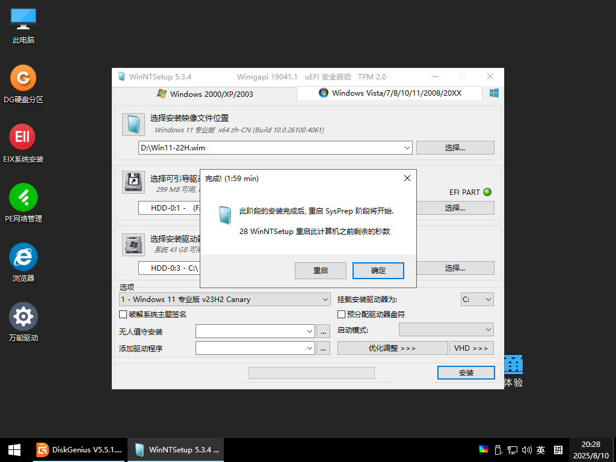
Task: Click the blue Windows logo icon
Action: (x=494, y=93)
